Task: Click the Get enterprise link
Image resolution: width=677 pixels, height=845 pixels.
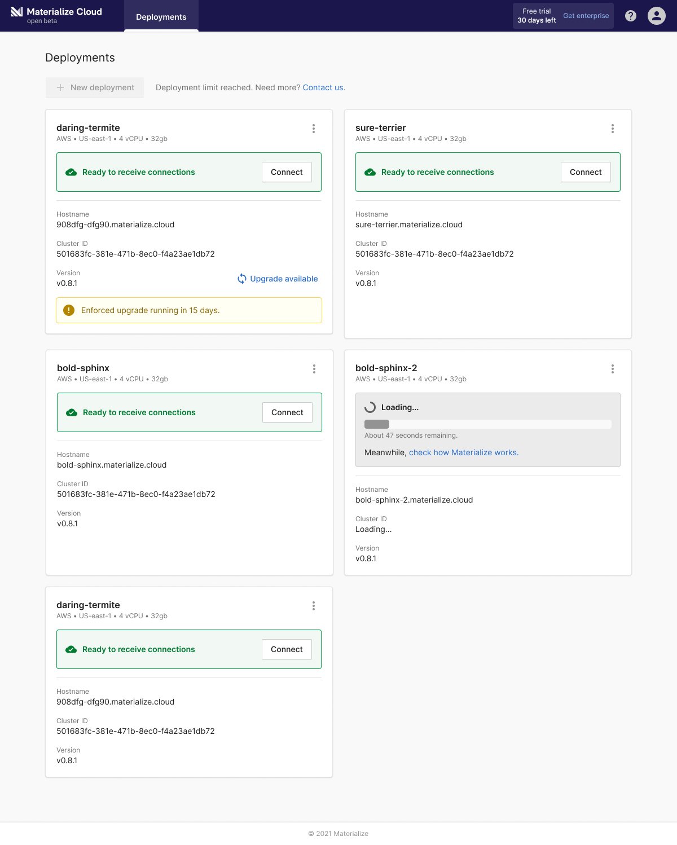Action: tap(586, 16)
